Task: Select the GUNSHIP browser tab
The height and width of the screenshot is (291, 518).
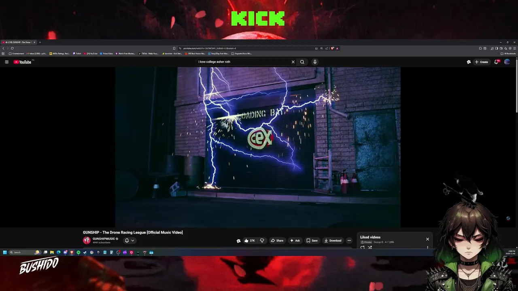Action: (x=18, y=42)
